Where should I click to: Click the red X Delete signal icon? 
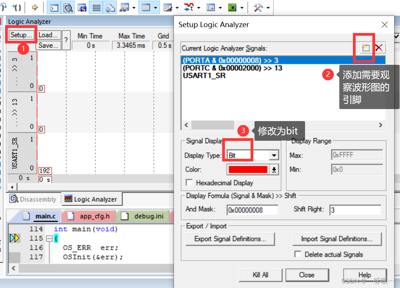point(379,48)
